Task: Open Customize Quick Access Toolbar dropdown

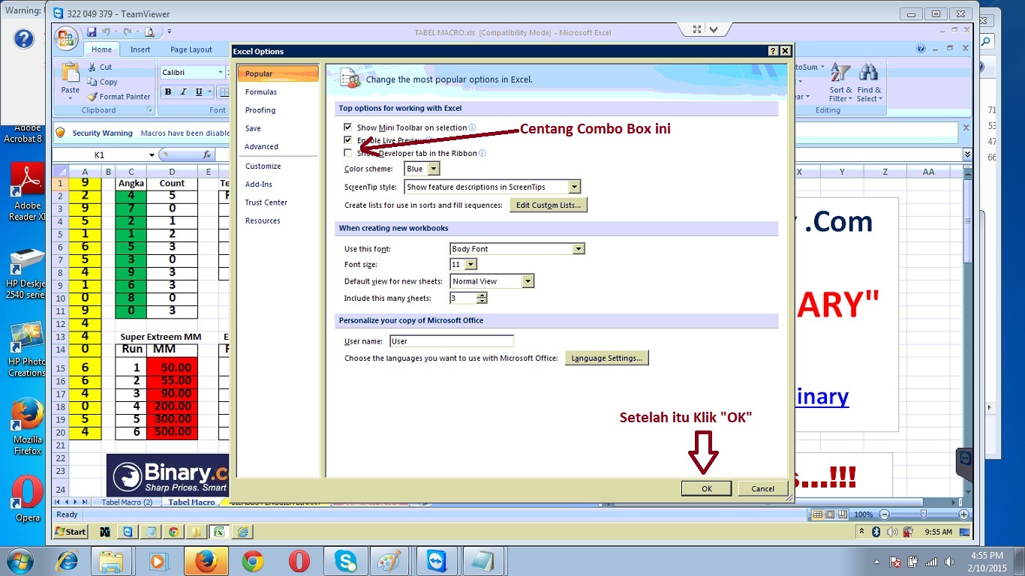Action: pyautogui.click(x=170, y=31)
